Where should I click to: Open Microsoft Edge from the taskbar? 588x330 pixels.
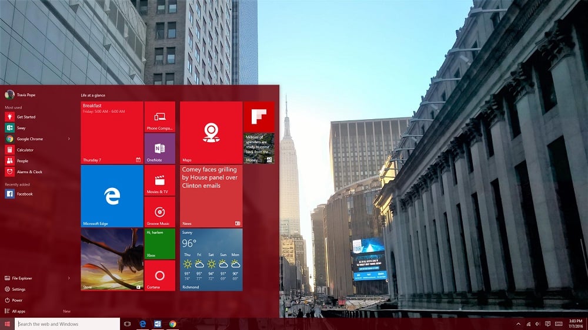pos(142,324)
